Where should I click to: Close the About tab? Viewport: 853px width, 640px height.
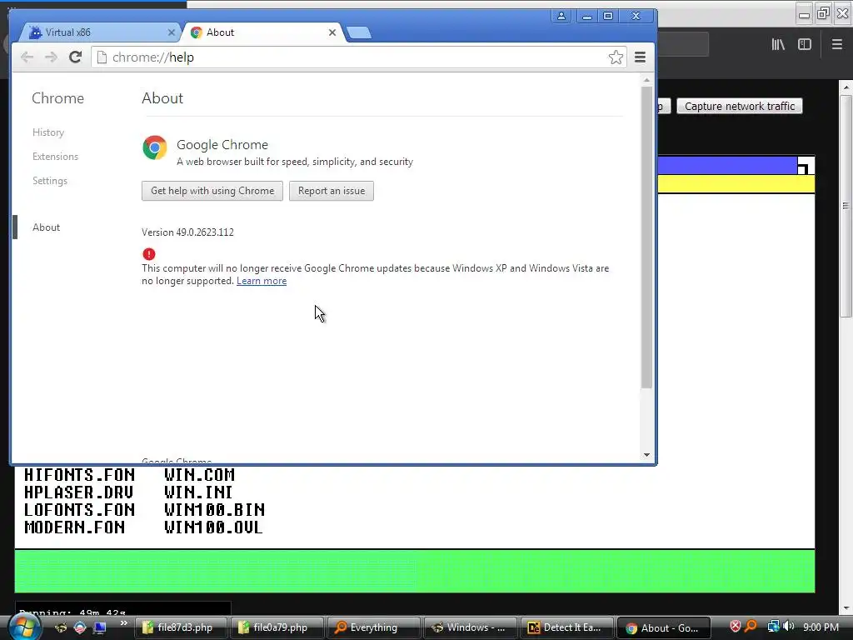pyautogui.click(x=332, y=32)
